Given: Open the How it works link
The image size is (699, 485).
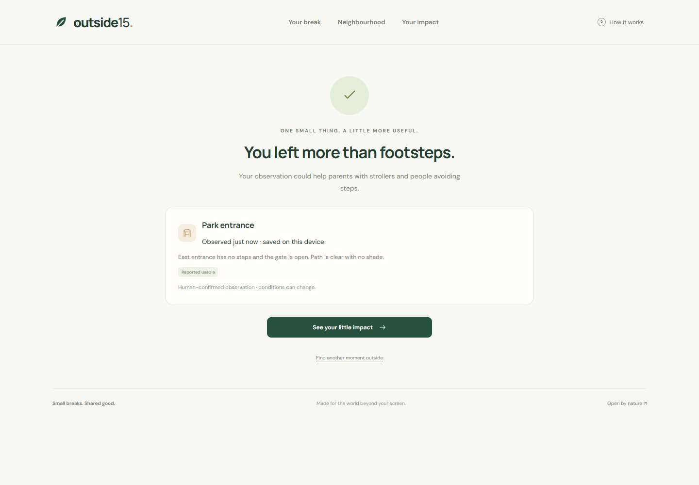Looking at the screenshot, I should (x=626, y=22).
